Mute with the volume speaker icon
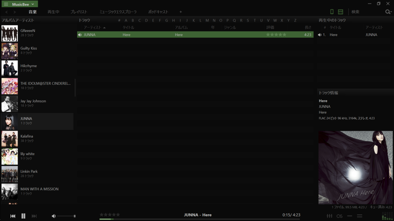Screen dimensions: 394x221 (54, 216)
